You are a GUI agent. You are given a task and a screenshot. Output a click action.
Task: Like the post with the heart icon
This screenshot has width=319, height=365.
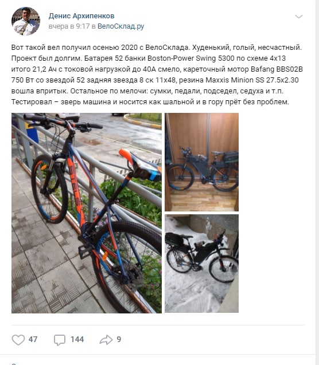18,340
